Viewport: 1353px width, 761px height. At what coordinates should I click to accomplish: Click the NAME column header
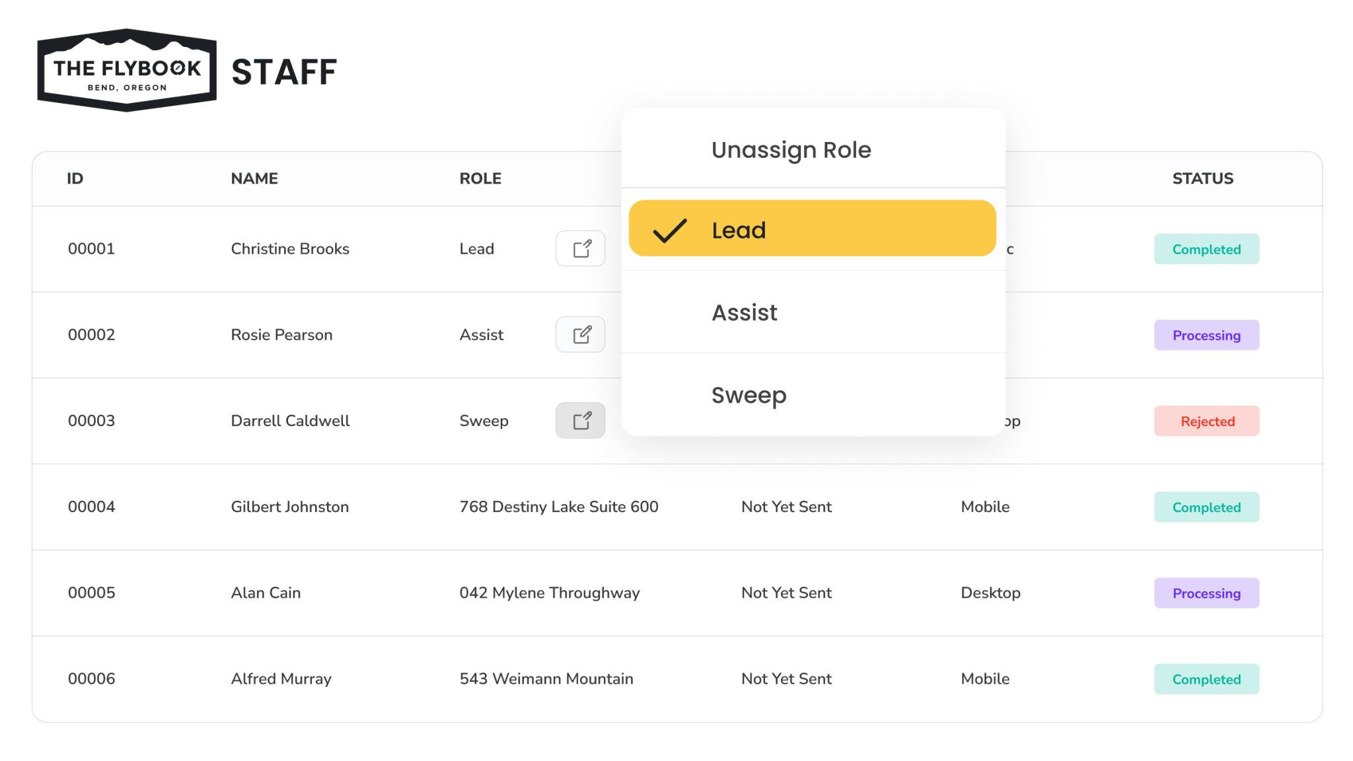pos(254,178)
